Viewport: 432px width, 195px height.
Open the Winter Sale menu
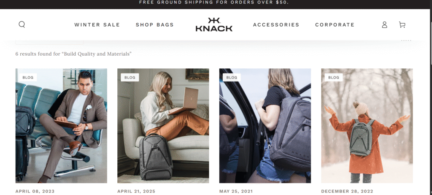pos(97,25)
